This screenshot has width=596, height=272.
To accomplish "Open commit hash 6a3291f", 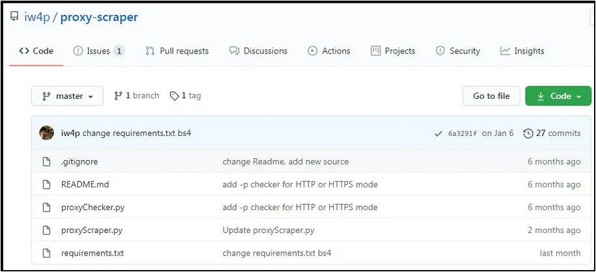I will 462,133.
